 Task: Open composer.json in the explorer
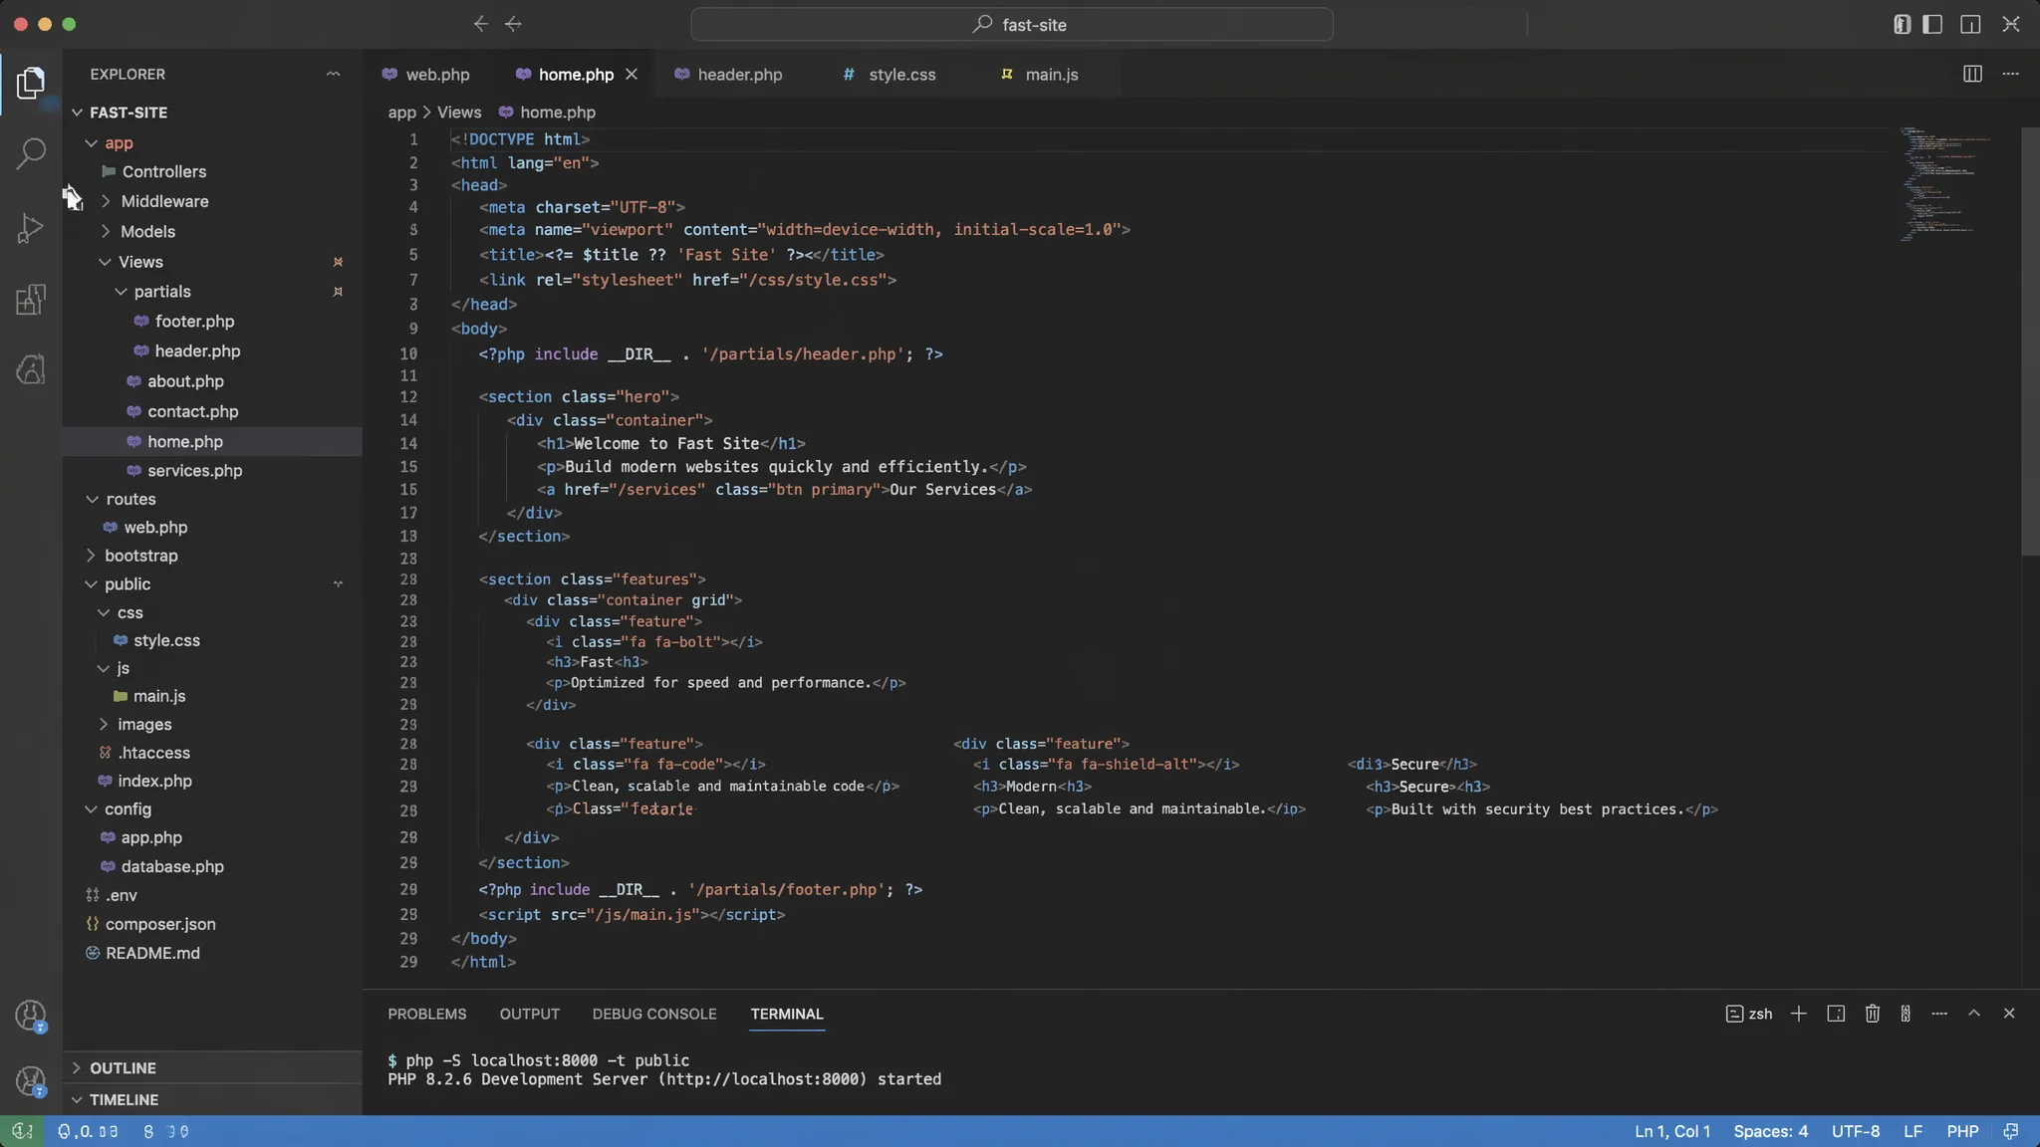coord(160,924)
